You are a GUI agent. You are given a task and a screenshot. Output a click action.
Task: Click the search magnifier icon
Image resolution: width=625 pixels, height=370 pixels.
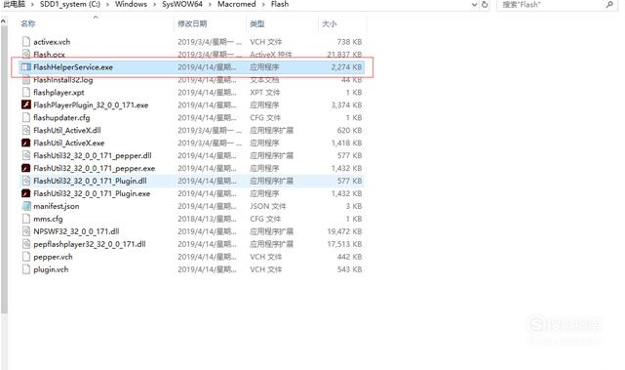point(609,4)
